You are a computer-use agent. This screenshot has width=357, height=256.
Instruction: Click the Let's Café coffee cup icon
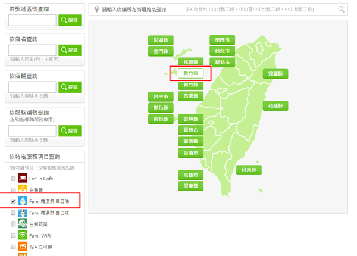click(x=23, y=178)
